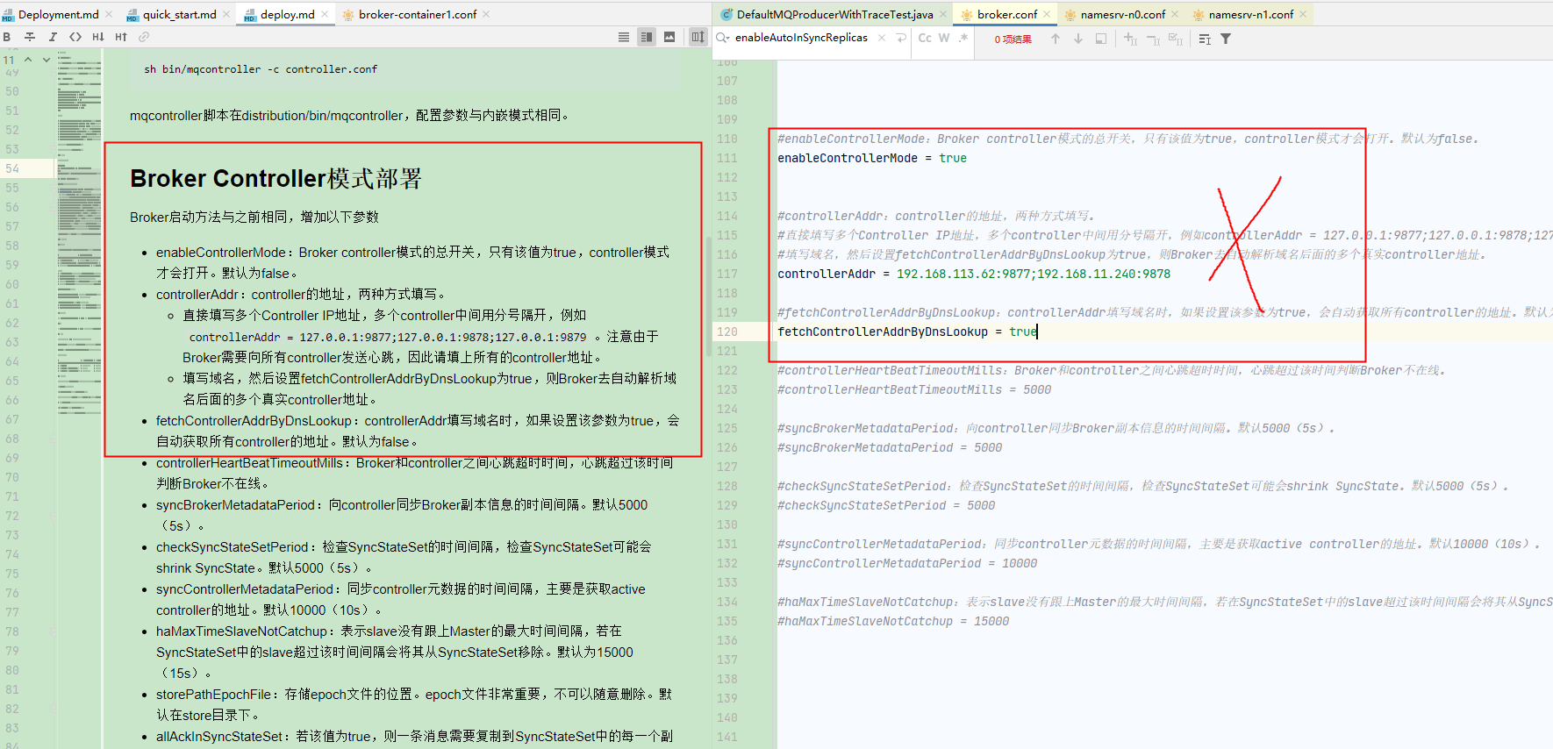
Task: Insert new line in search field
Action: [901, 38]
